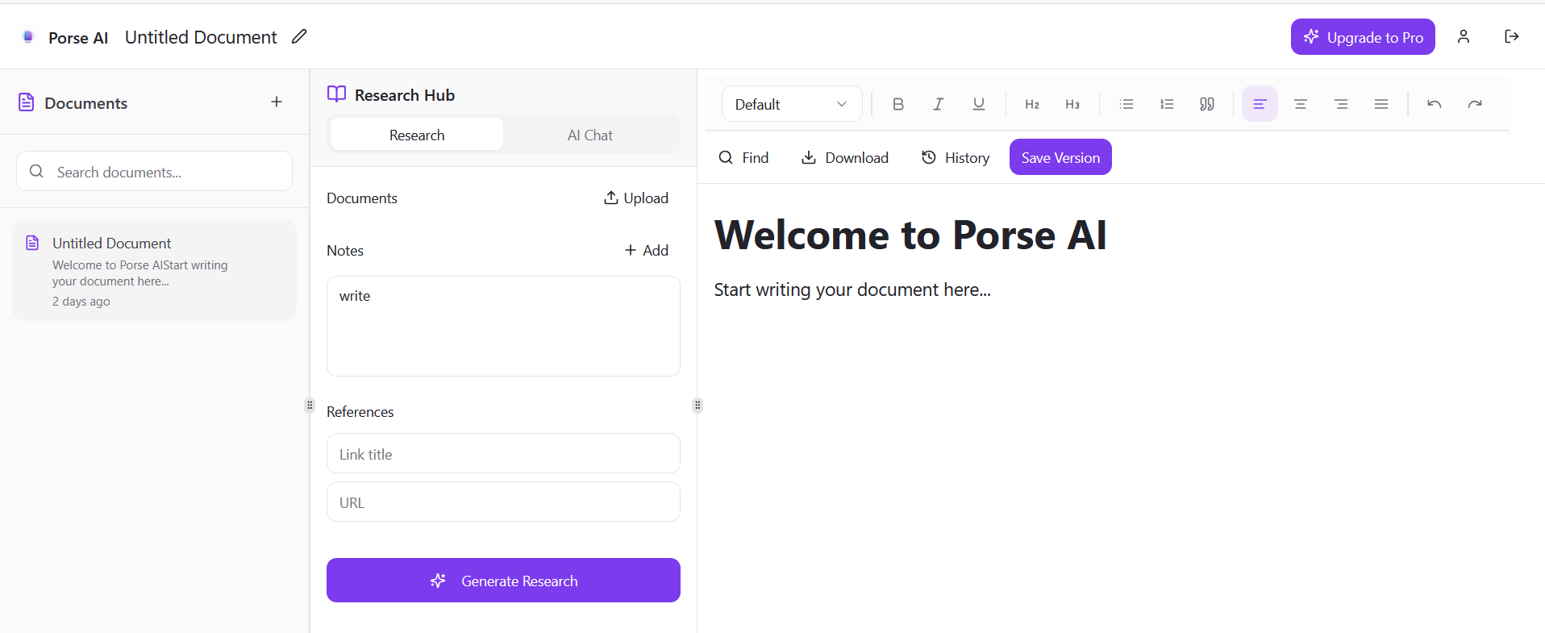Screen dimensions: 1545x633
Task: Open Untitled Document in the documents list
Action: pyautogui.click(x=154, y=271)
